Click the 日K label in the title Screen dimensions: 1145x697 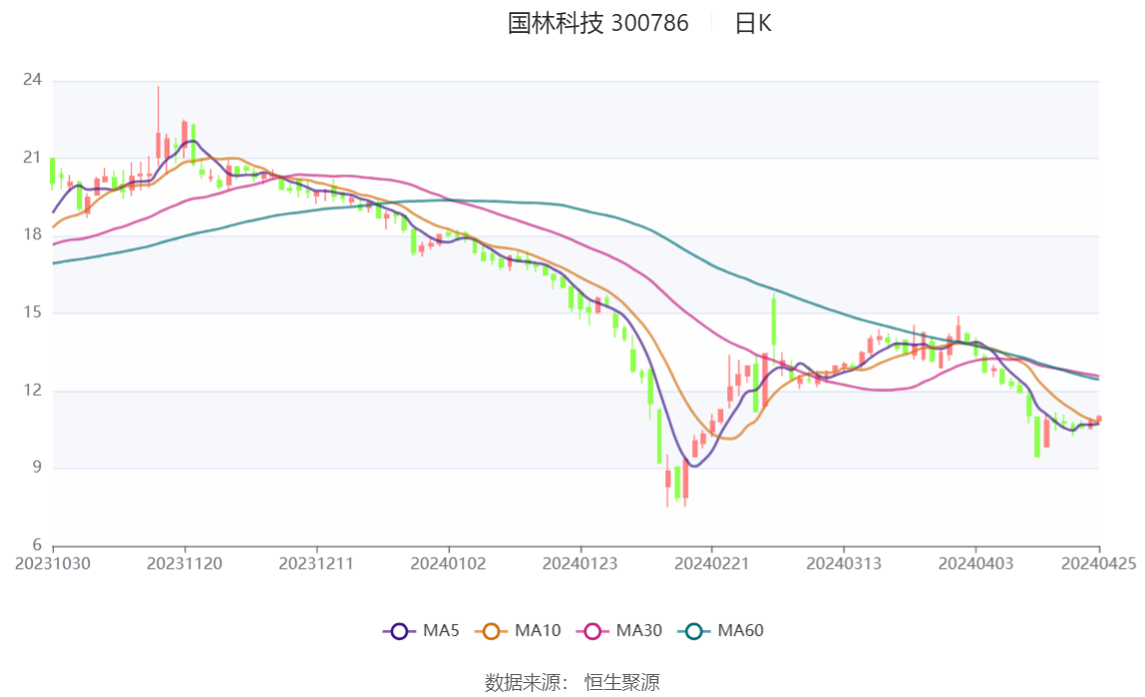tap(753, 23)
